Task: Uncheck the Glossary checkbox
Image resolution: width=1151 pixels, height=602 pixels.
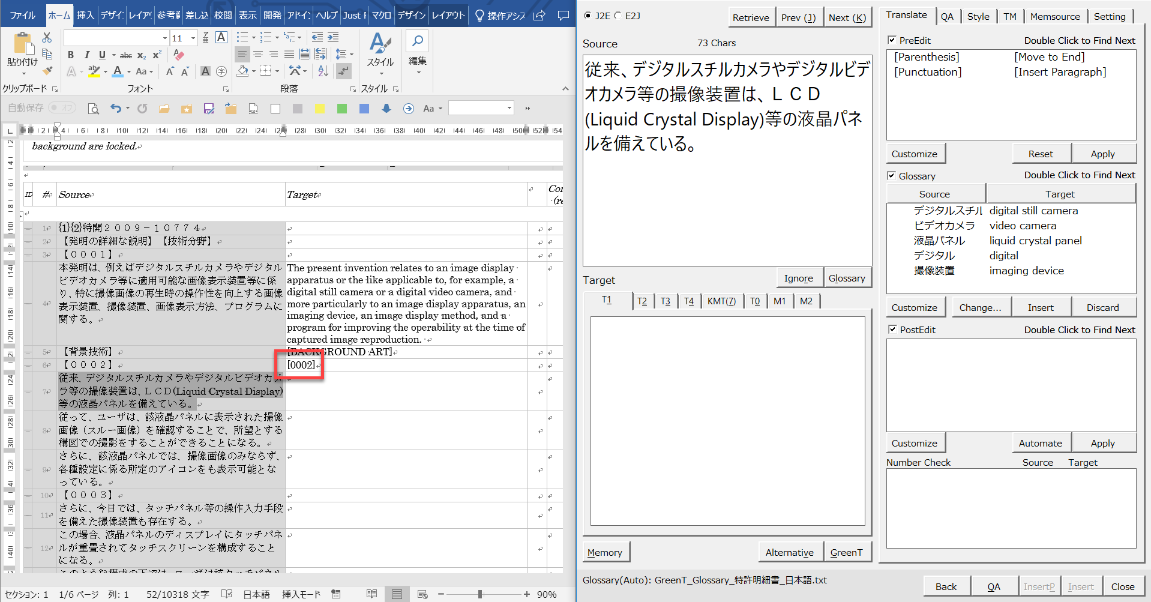Action: (892, 176)
